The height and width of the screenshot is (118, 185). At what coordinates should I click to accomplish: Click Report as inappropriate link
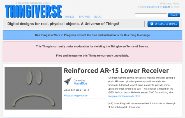point(75,96)
